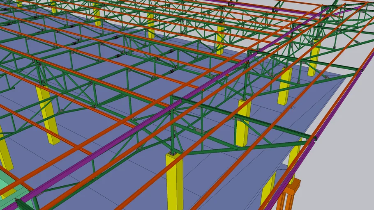Click the orange frame structure at bottom-right
Viewport: 374px width, 210px height.
[290, 196]
